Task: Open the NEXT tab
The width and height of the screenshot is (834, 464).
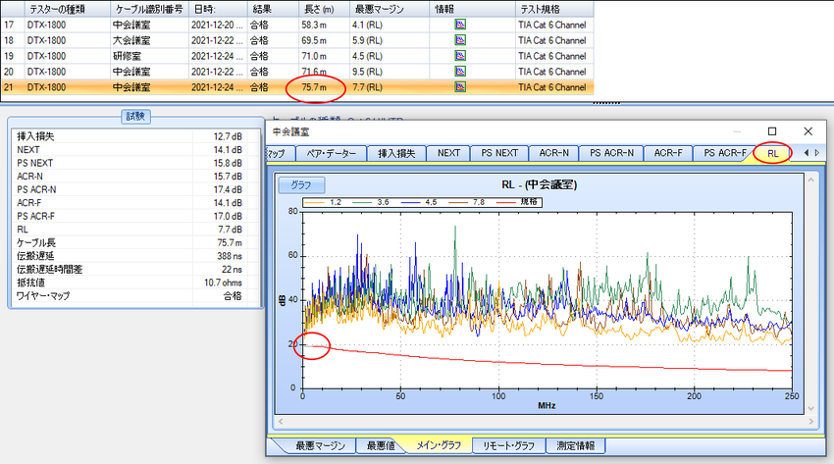Action: click(x=448, y=153)
